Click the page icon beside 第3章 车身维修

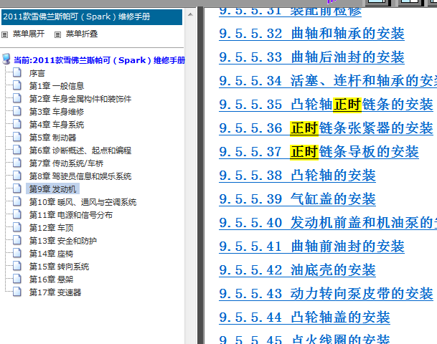coord(17,111)
